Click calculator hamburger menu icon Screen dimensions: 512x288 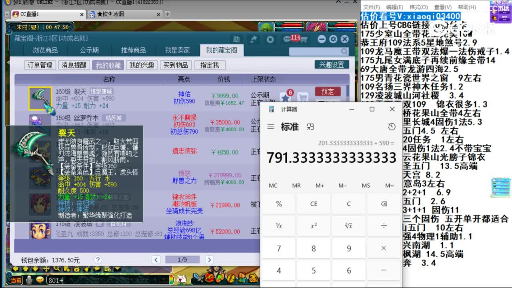pos(271,127)
